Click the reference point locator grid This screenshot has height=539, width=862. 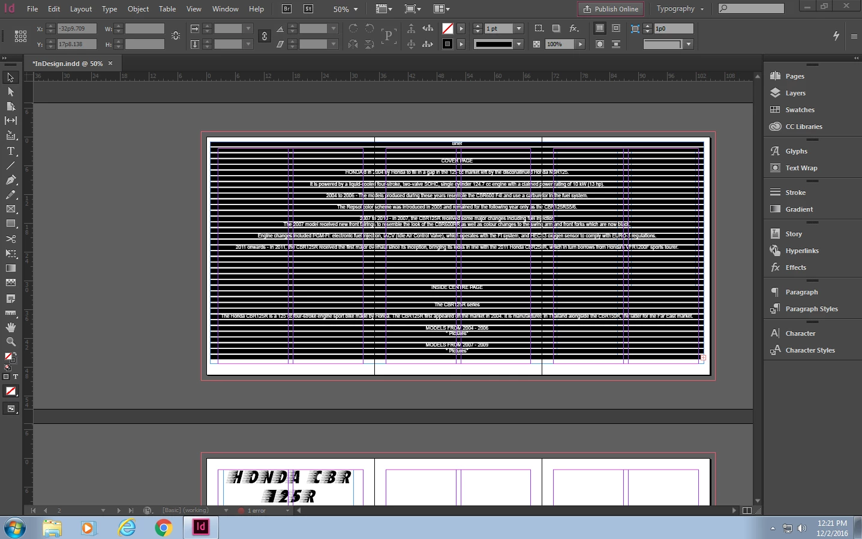click(20, 36)
